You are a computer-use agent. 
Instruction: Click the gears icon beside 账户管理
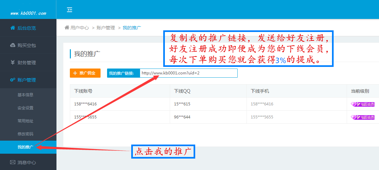pyautogui.click(x=12, y=80)
